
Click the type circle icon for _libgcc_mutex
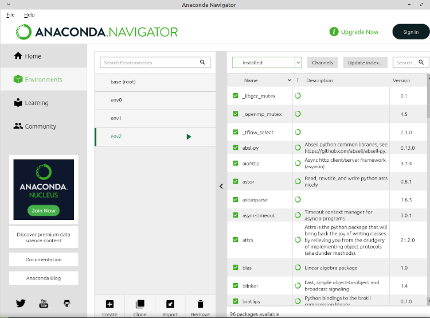[298, 96]
